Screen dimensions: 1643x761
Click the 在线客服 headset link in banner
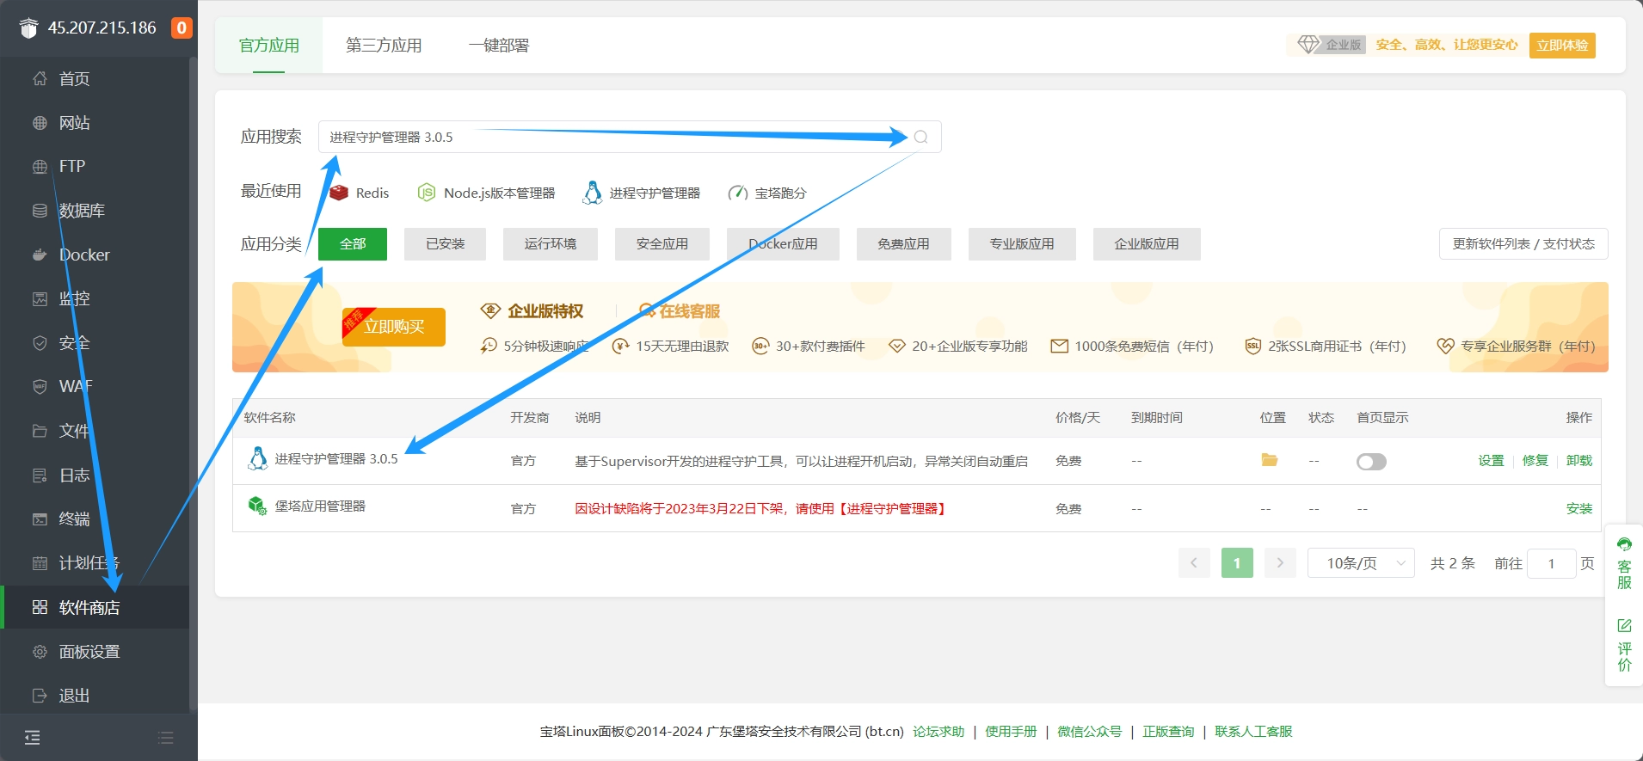[x=680, y=311]
